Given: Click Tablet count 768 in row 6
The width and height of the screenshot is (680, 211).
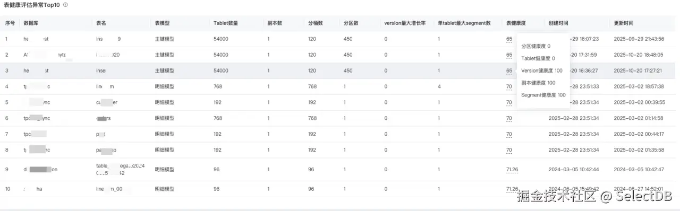Looking at the screenshot, I should (x=218, y=118).
